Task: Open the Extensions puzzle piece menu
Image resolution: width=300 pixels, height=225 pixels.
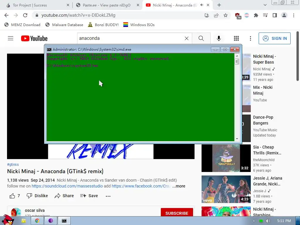Action: click(256, 15)
